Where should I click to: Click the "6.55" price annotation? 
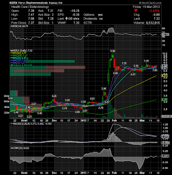click(x=116, y=73)
